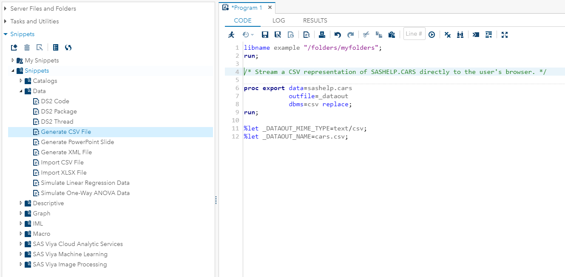This screenshot has width=565, height=277.
Task: Expand Server Files and Folders section
Action: click(x=5, y=8)
